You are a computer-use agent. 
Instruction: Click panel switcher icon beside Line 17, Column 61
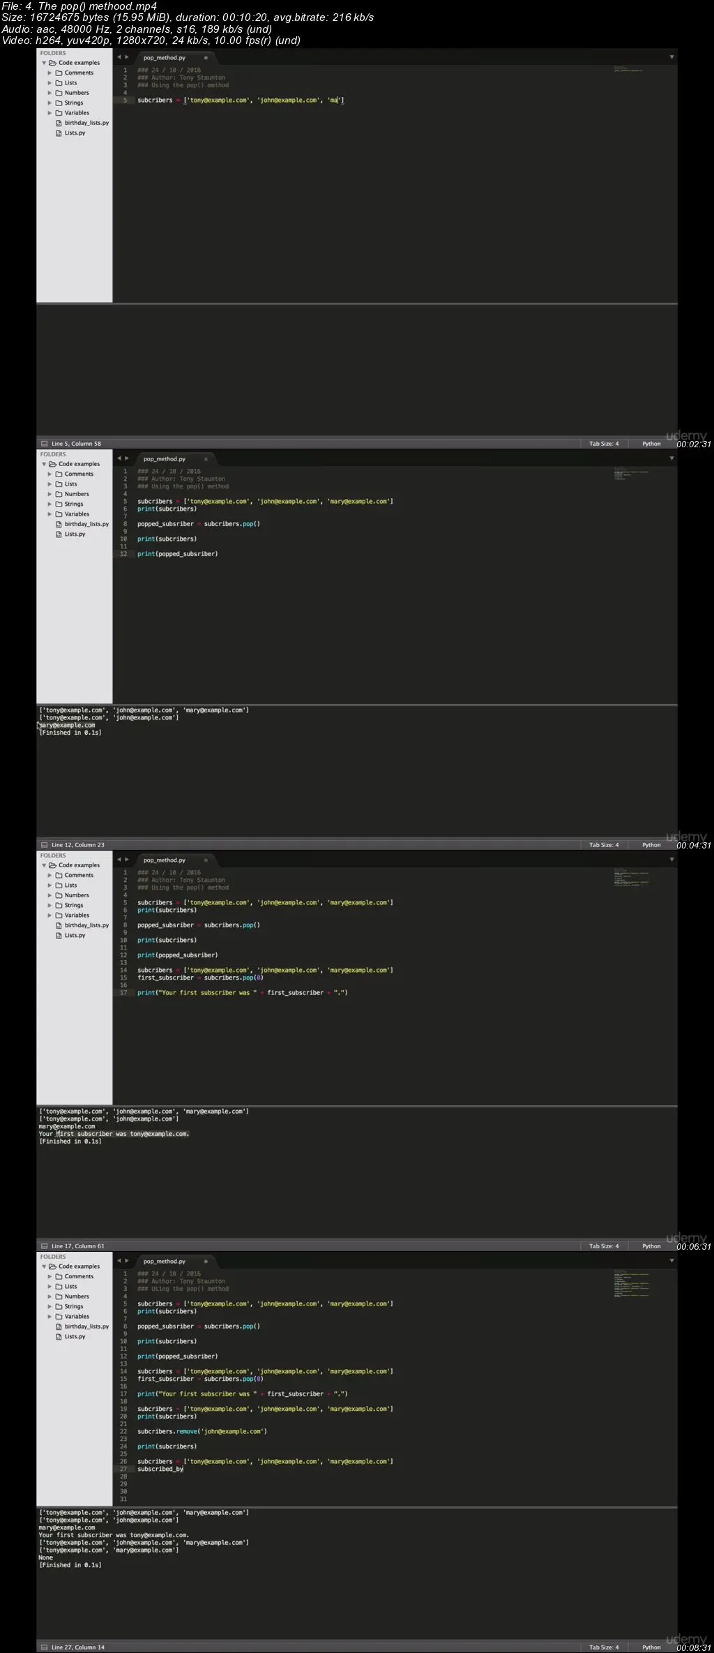pyautogui.click(x=44, y=1246)
